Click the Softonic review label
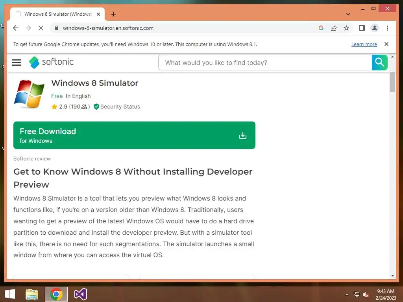The width and height of the screenshot is (403, 302). 32,159
